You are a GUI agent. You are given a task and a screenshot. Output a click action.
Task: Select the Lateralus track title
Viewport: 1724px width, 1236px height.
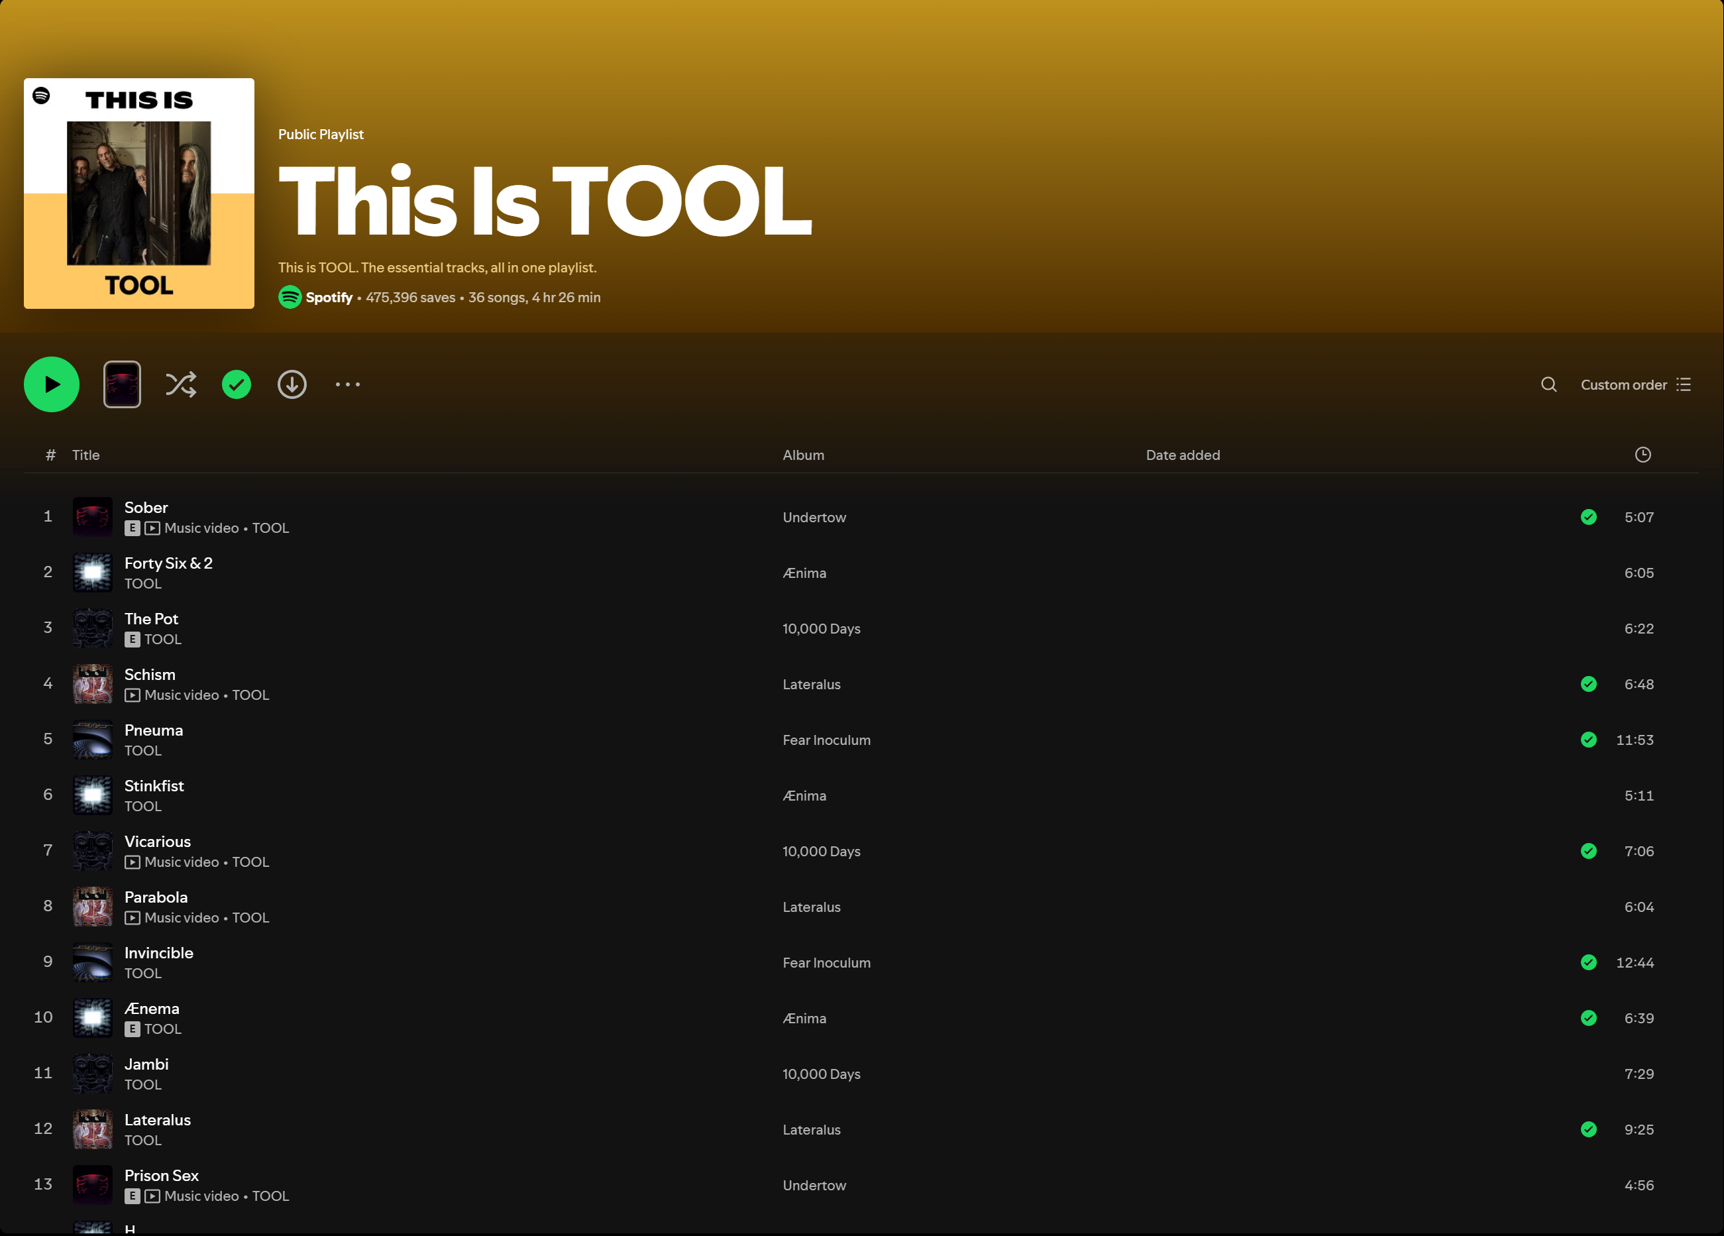tap(157, 1120)
